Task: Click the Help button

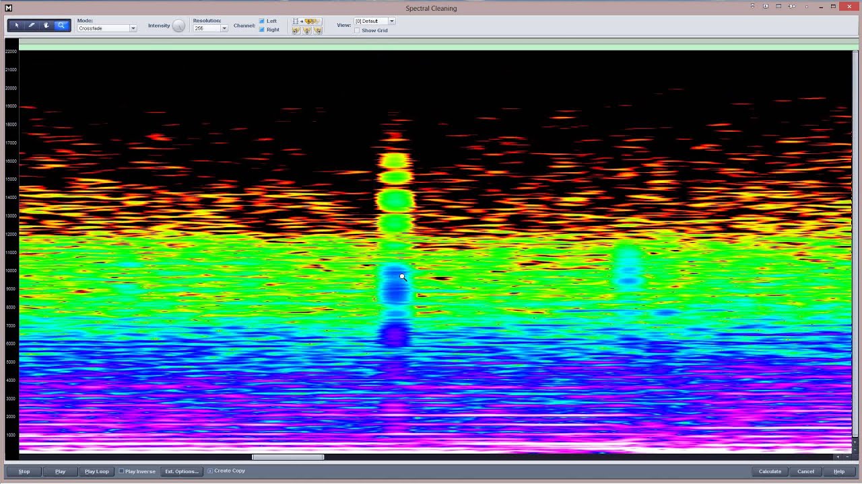Action: click(839, 471)
